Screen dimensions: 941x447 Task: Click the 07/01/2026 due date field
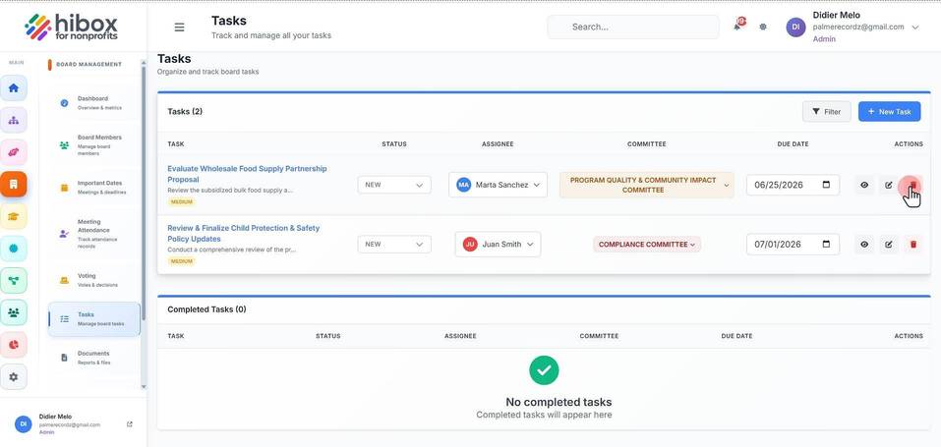point(793,245)
